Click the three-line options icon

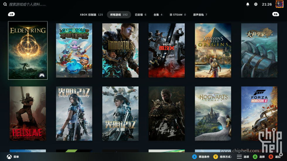[239, 157]
